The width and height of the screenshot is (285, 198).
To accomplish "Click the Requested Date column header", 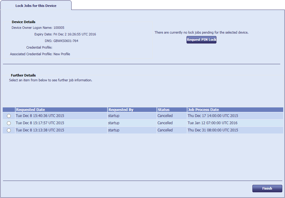I will (x=31, y=110).
